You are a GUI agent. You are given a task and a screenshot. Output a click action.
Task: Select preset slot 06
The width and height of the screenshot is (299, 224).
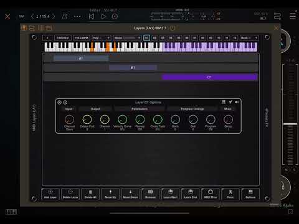pos(187,38)
